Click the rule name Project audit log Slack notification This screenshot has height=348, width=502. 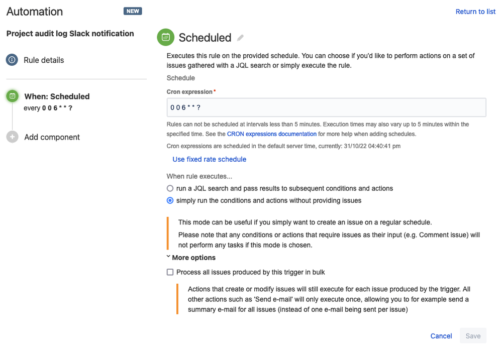tap(70, 33)
